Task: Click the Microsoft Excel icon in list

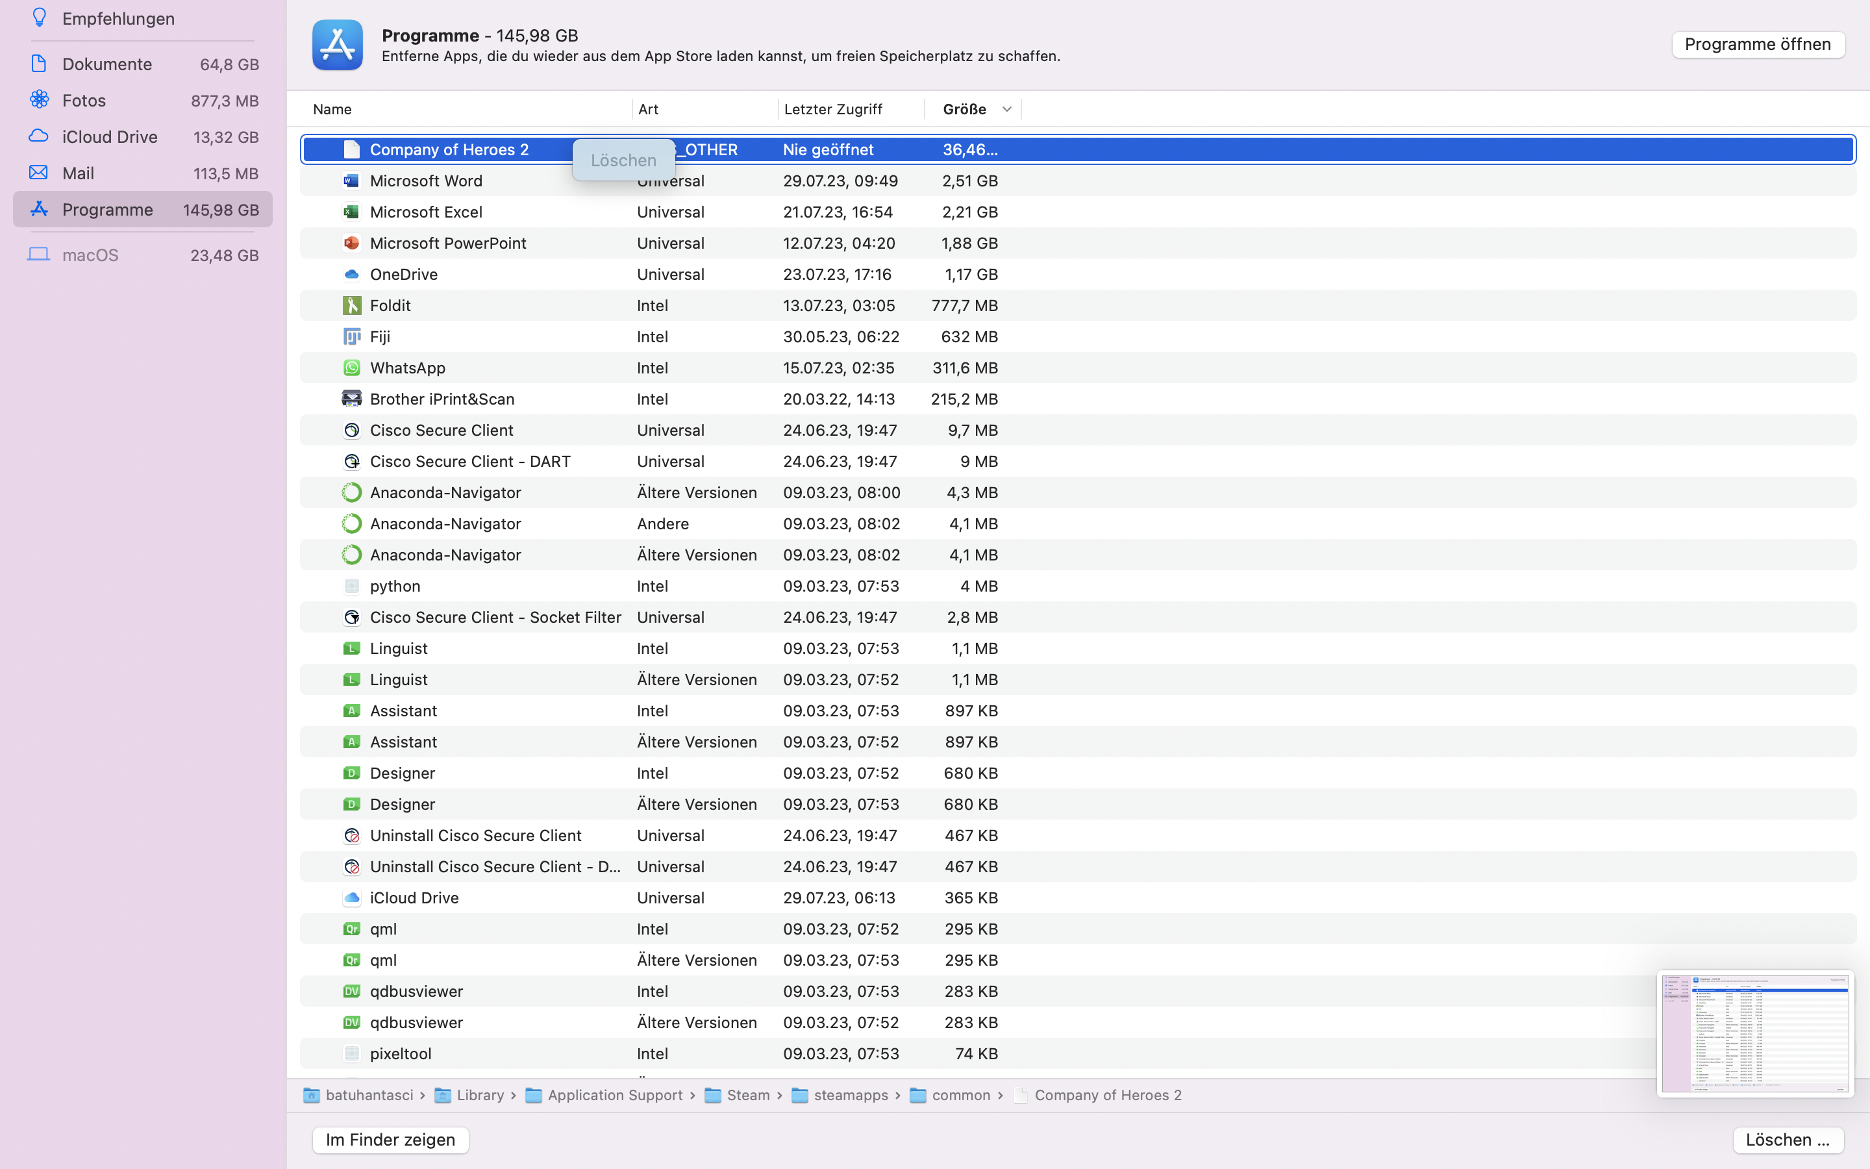Action: (351, 212)
